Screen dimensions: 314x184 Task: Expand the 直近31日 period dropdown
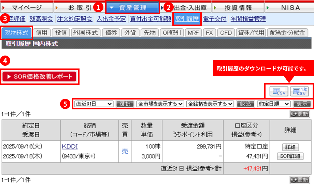[94, 104]
